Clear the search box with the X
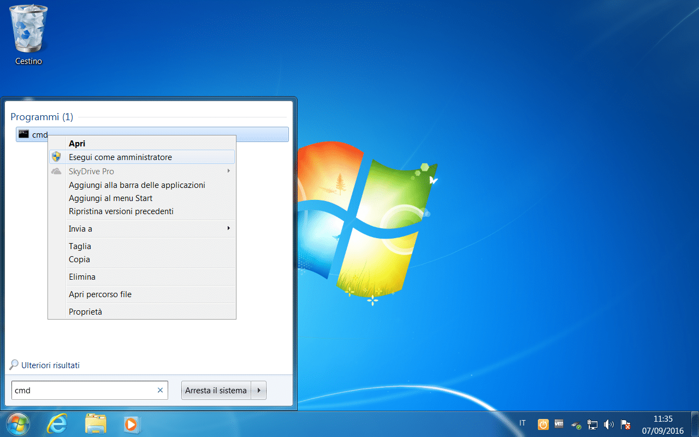The image size is (699, 437). click(x=160, y=390)
